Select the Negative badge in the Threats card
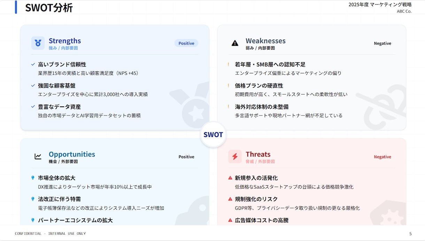 (382, 156)
